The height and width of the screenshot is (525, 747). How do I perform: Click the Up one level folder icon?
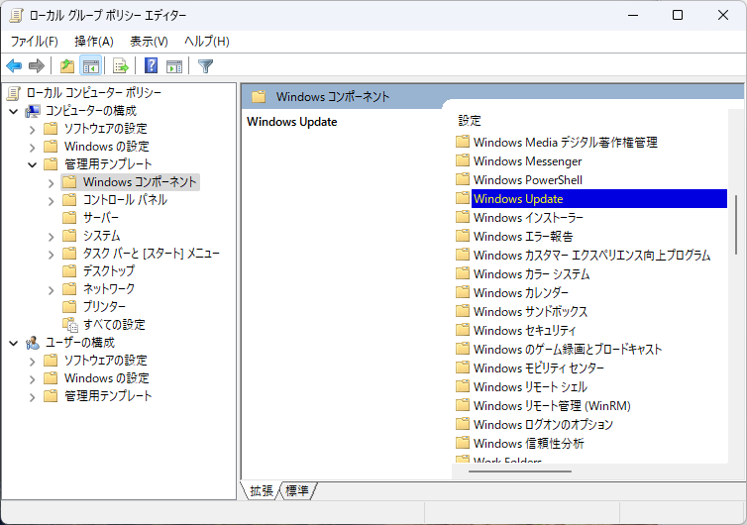click(67, 65)
